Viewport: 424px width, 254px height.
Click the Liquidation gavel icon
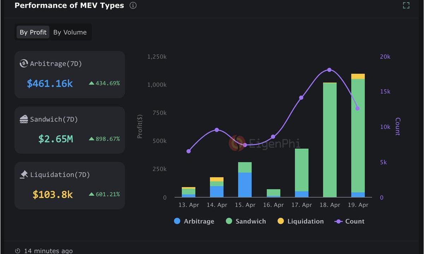point(24,174)
